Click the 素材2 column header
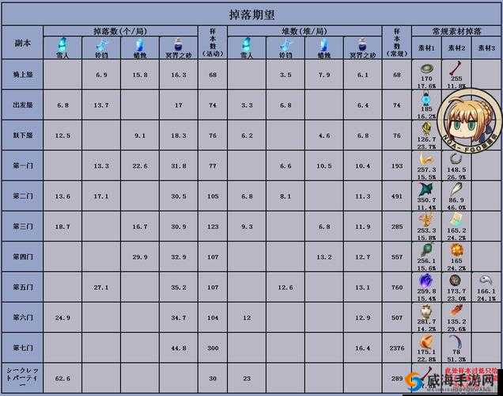503x396 pixels. 456,48
